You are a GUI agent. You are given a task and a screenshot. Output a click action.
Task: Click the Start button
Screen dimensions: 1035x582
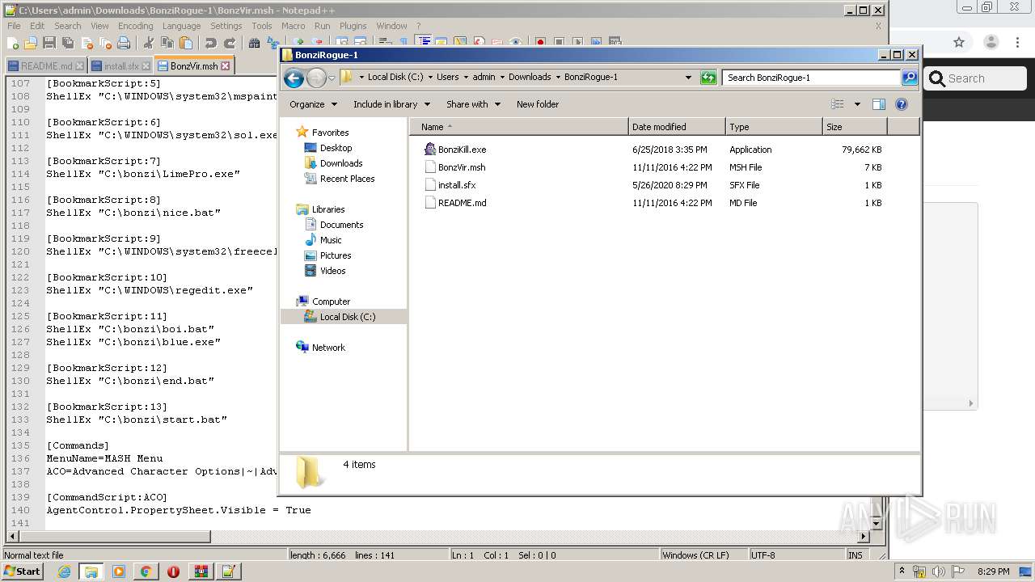point(23,571)
